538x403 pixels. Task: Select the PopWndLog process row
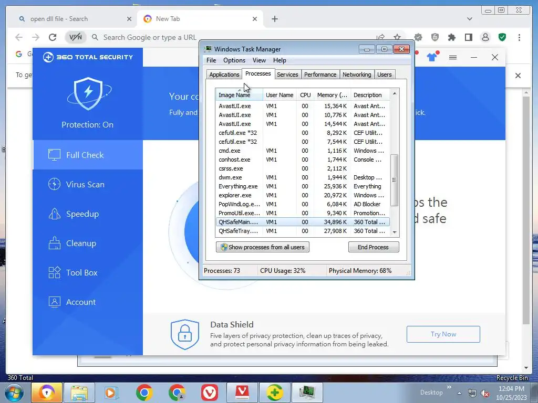303,204
